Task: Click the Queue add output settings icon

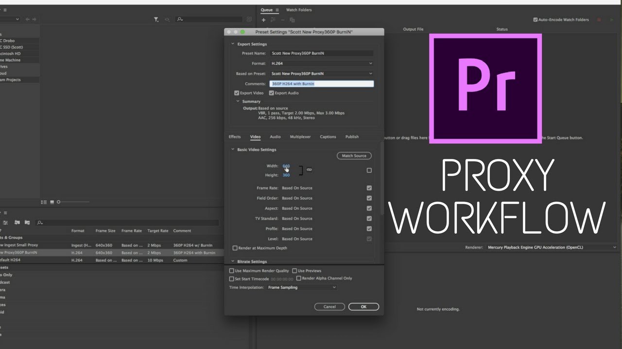Action: 273,20
